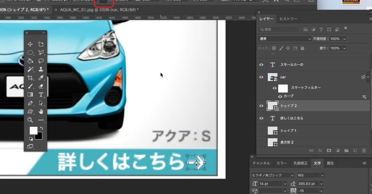Select the Zoom magnifier tool

pyautogui.click(x=30, y=120)
